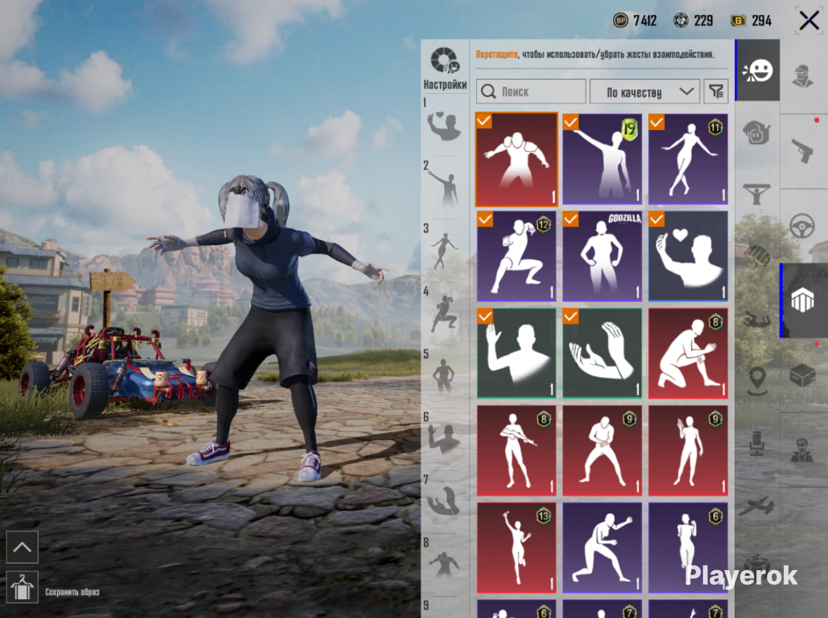Select slot 2 raised-arm emote

pos(444,188)
